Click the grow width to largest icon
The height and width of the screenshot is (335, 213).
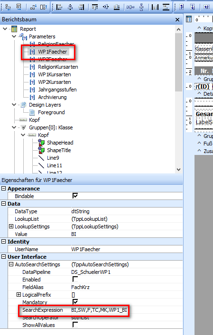(19, 7)
